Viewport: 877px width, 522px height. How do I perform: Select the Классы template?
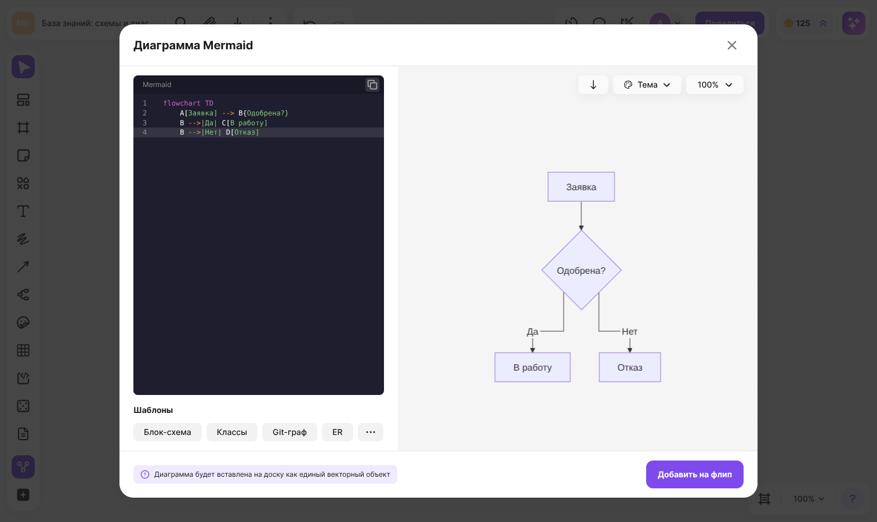[x=232, y=432]
